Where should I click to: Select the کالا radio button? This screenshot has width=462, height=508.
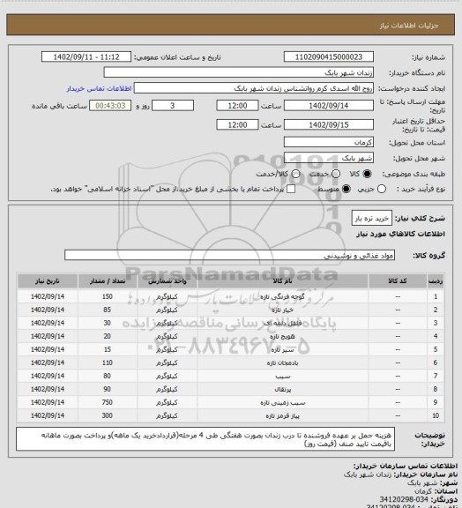367,174
